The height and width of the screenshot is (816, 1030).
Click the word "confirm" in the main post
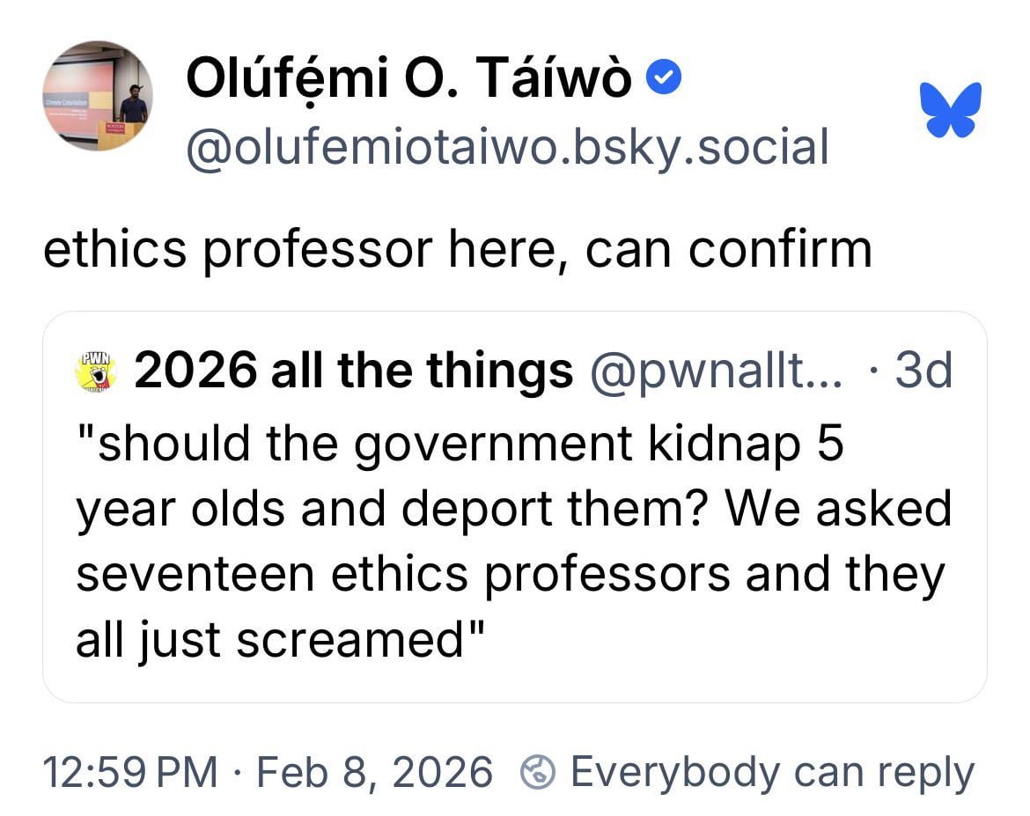pos(779,250)
